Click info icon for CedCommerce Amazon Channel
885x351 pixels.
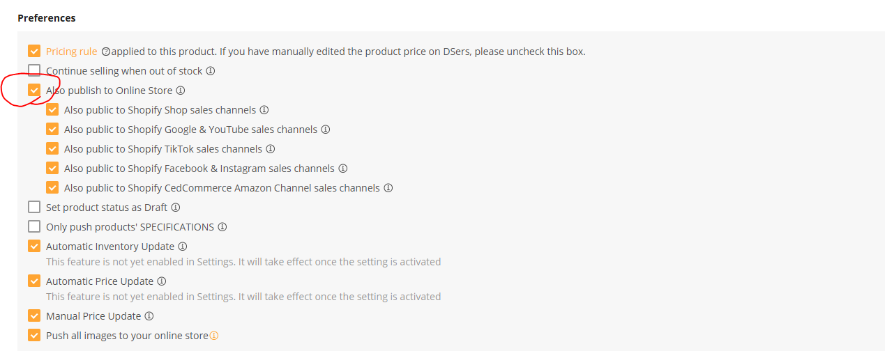pos(388,188)
